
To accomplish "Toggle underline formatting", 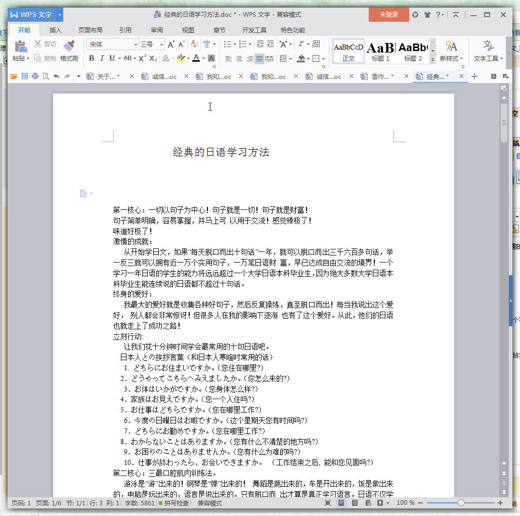I will coord(112,58).
